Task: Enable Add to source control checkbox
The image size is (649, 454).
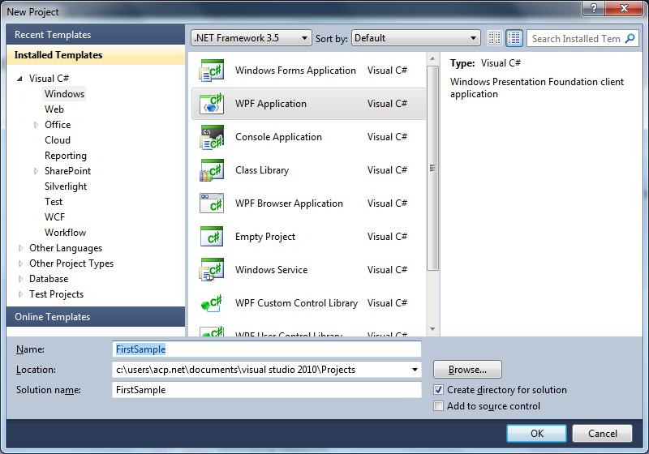Action: point(438,405)
